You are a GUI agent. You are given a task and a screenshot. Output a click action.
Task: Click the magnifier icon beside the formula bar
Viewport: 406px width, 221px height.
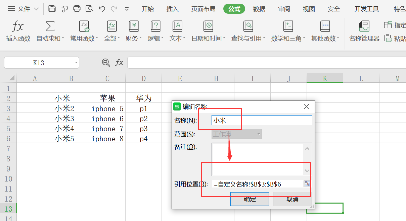106,63
